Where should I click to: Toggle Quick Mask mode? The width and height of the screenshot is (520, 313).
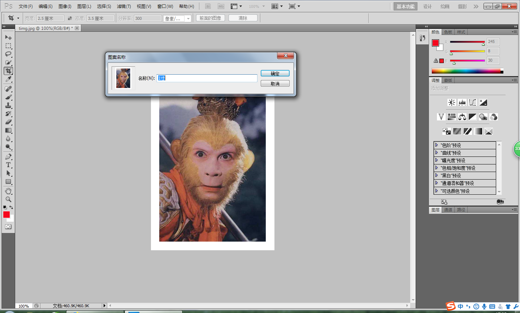click(x=8, y=227)
